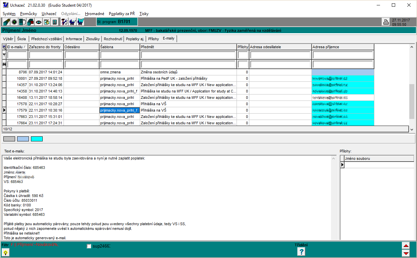This screenshot has width=417, height=258.
Task: Click the Šablona filter input field
Action: point(120,55)
